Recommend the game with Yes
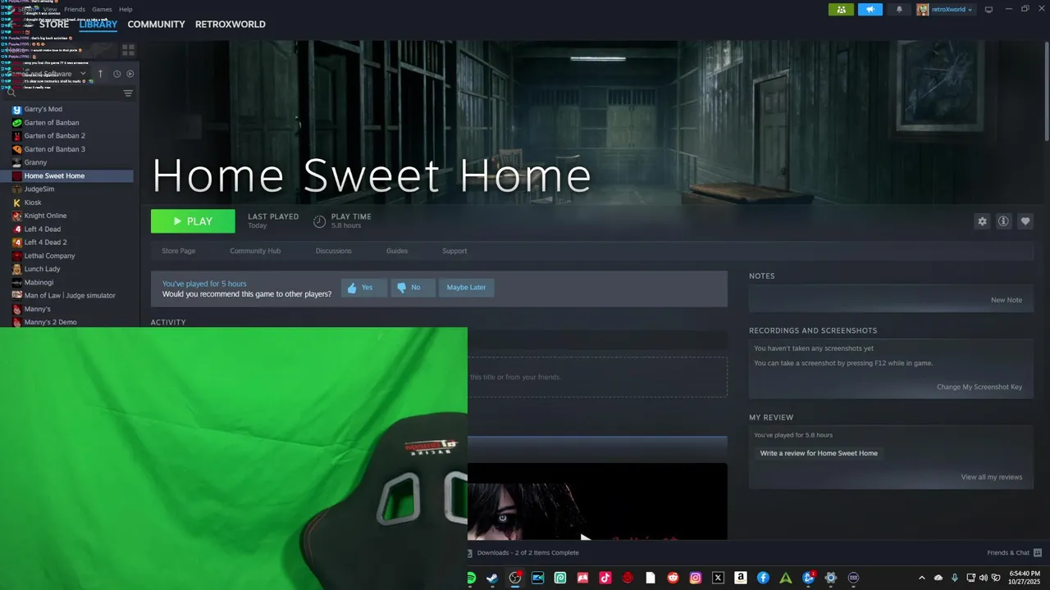This screenshot has height=590, width=1050. click(x=363, y=288)
